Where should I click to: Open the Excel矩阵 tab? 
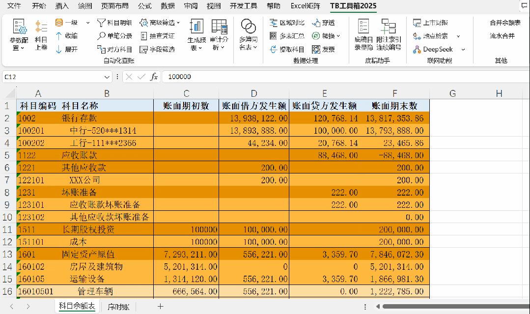coord(305,6)
